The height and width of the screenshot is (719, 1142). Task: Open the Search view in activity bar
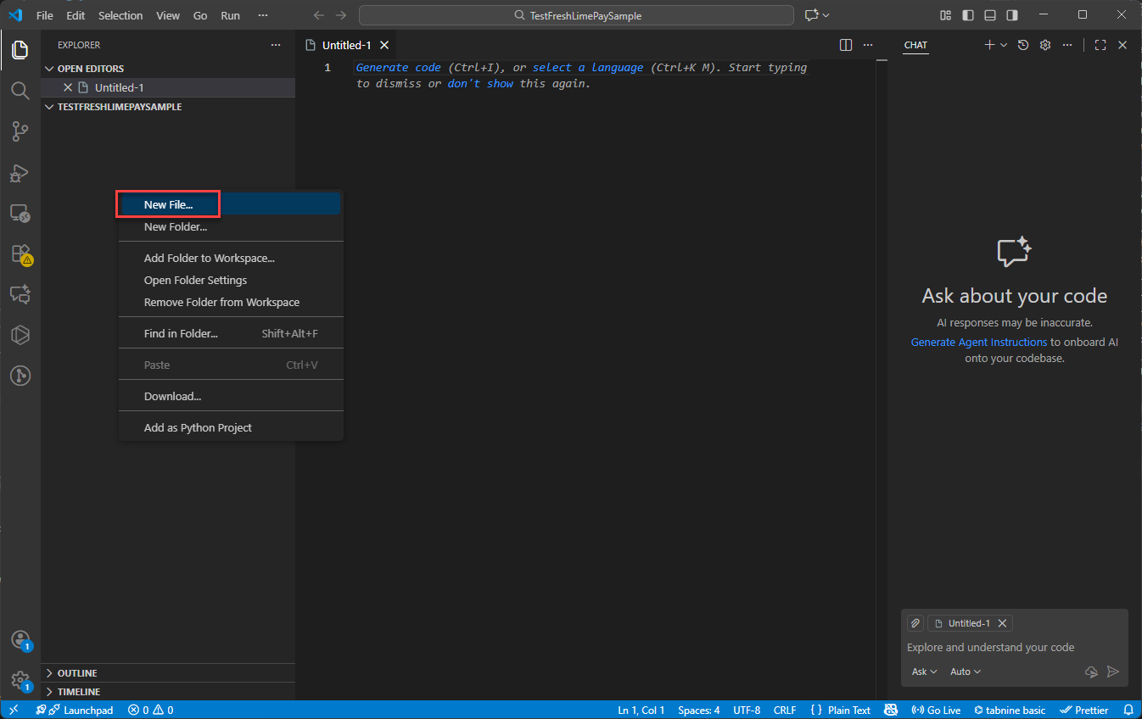(20, 91)
